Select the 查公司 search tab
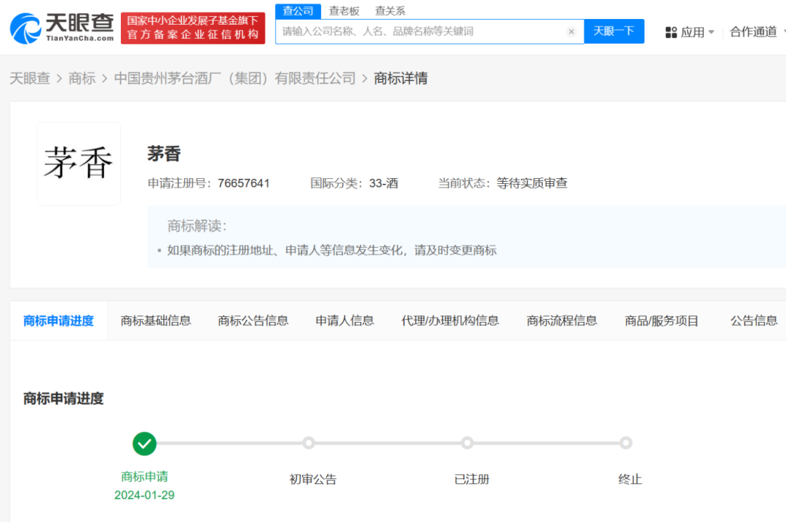786x522 pixels. [298, 11]
